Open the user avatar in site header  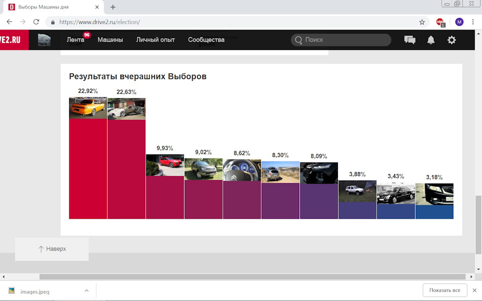coord(44,40)
